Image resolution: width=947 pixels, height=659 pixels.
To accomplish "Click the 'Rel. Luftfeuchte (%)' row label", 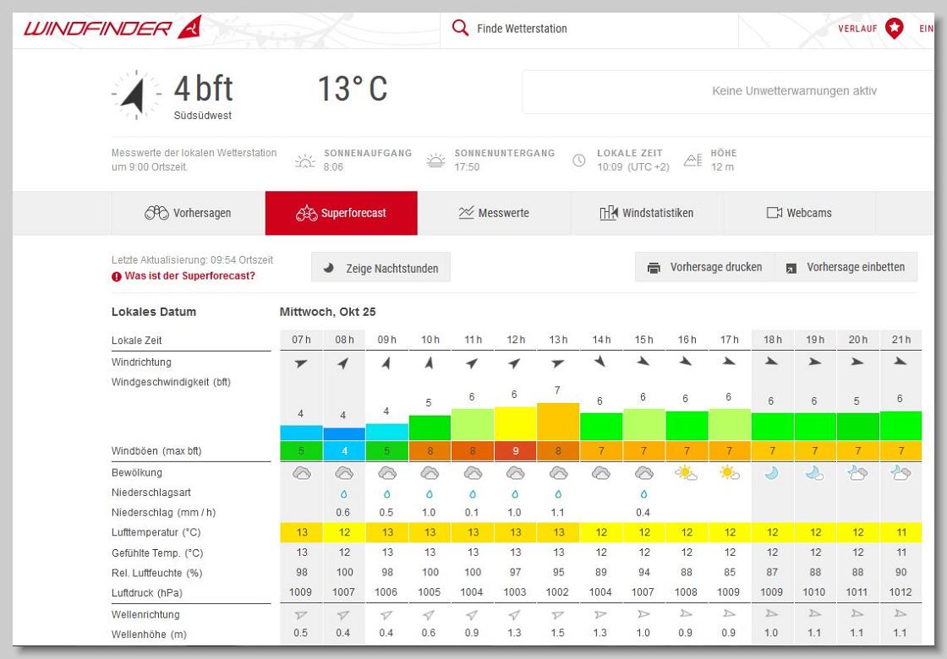I will click(x=157, y=574).
